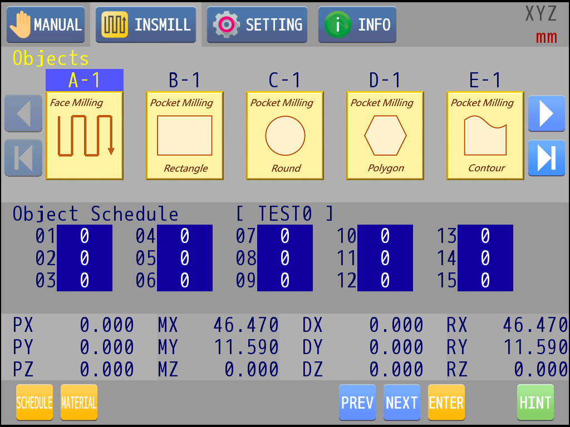Image resolution: width=570 pixels, height=427 pixels.
Task: Click the PREV button
Action: click(357, 403)
